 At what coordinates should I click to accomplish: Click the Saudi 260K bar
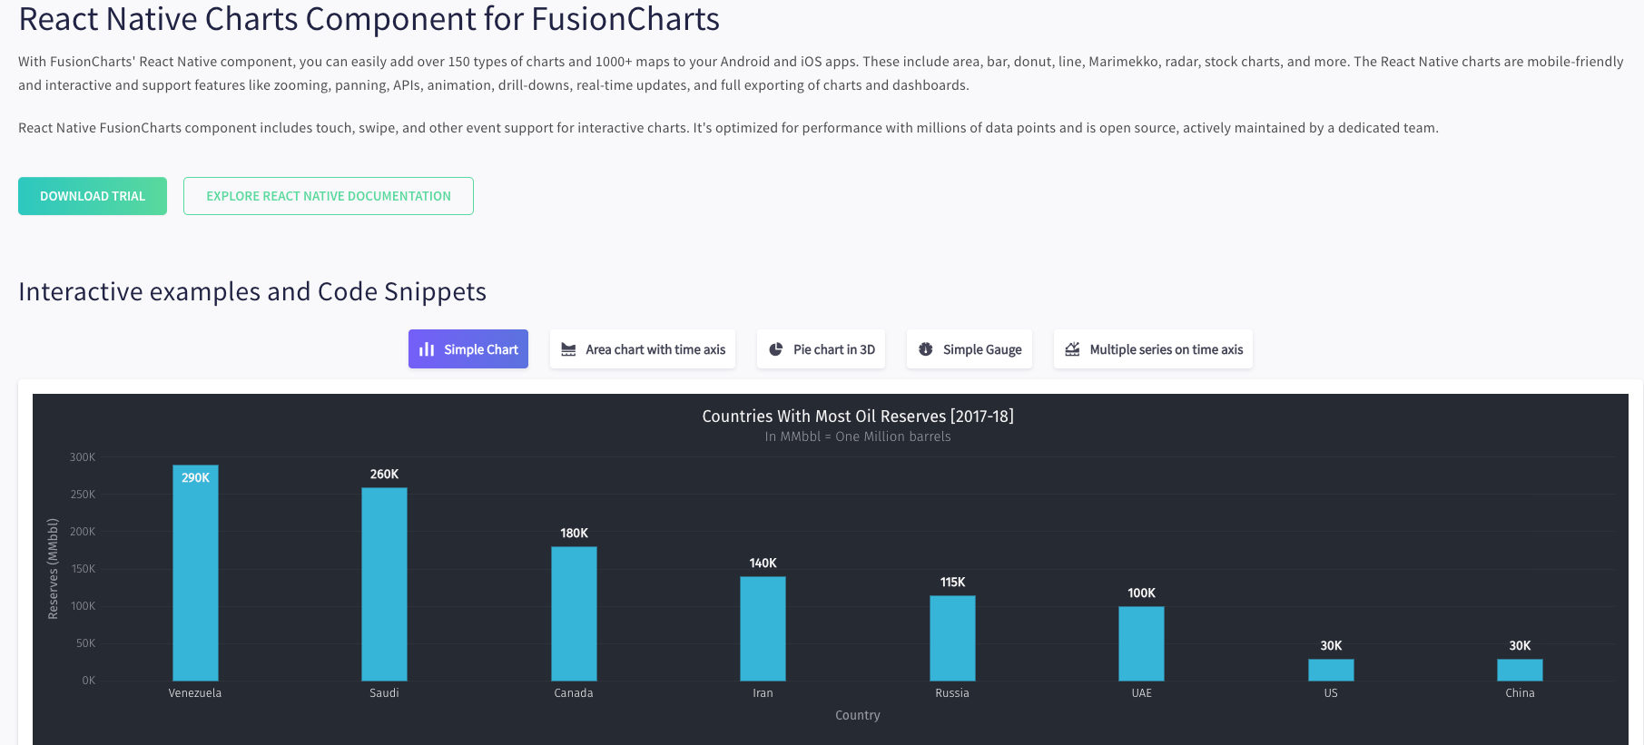pos(384,584)
